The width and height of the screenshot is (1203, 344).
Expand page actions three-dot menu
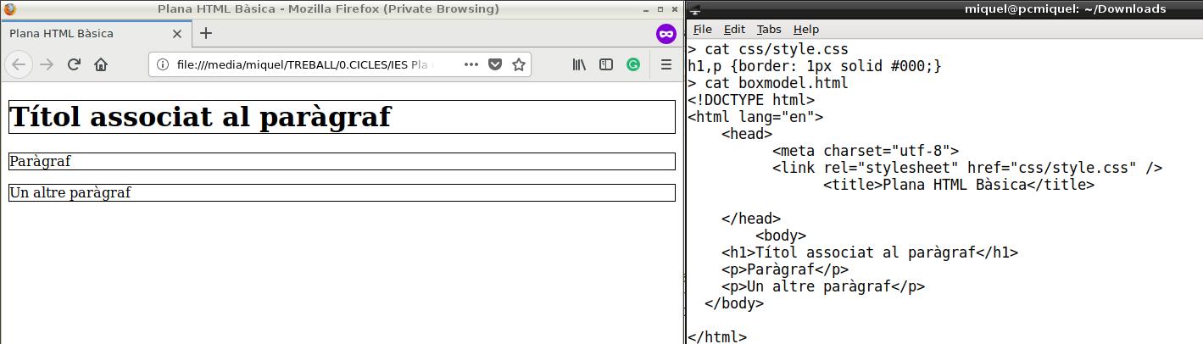click(471, 64)
